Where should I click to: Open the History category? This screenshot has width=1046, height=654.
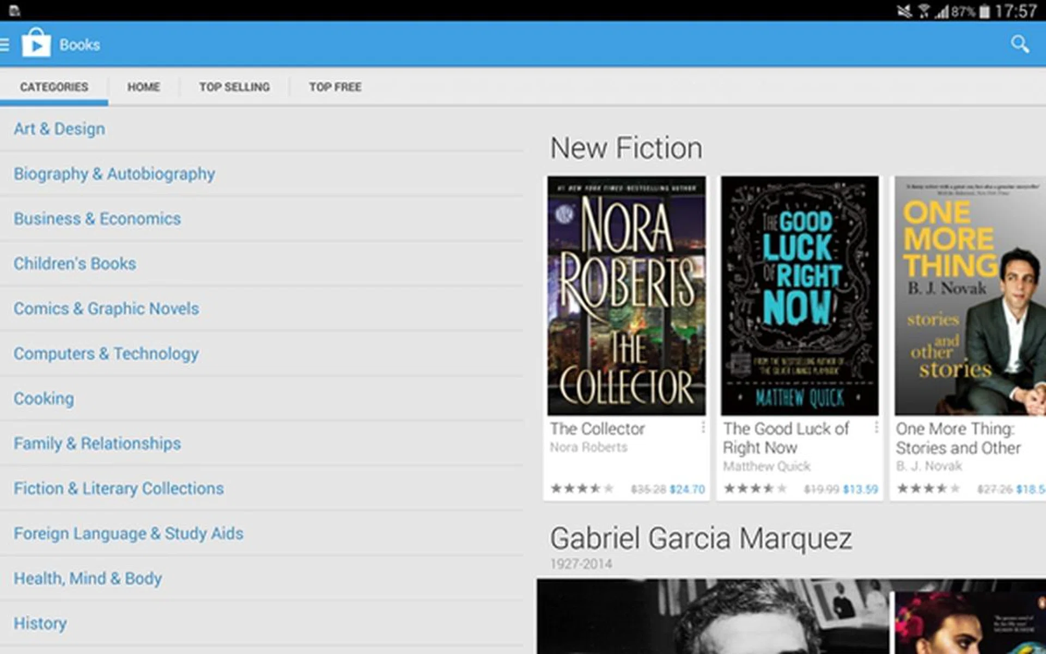40,623
